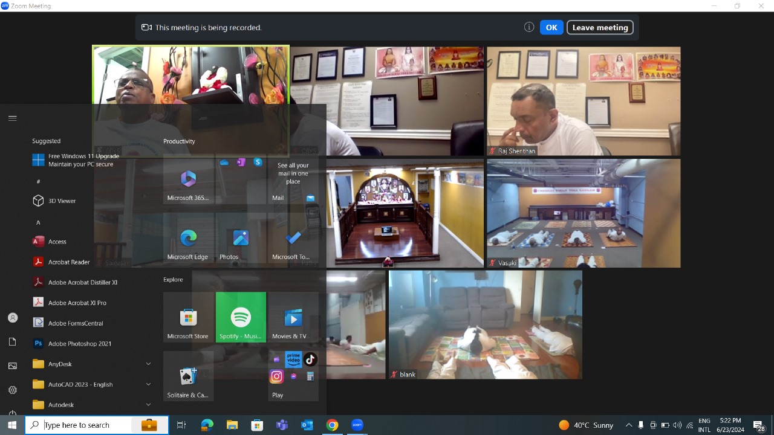Open Acrobat Reader from the app list
Screen dimensions: 774x435
click(x=91, y=262)
